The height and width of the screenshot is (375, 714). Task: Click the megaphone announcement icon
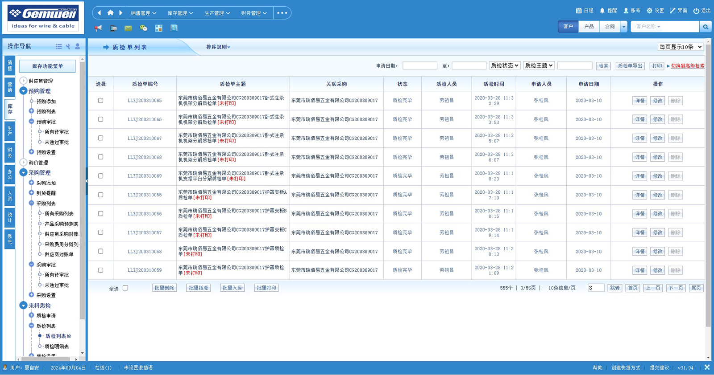[x=98, y=28]
